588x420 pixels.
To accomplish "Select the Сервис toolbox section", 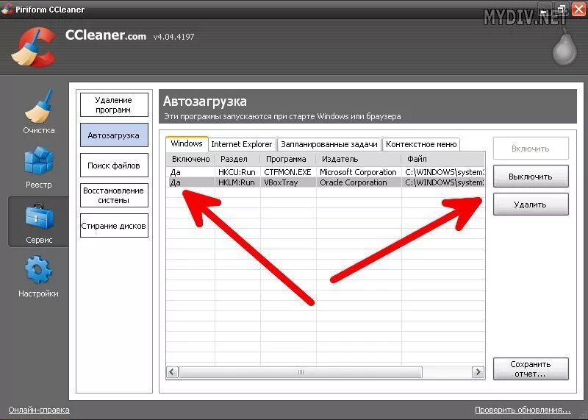I will 39,223.
